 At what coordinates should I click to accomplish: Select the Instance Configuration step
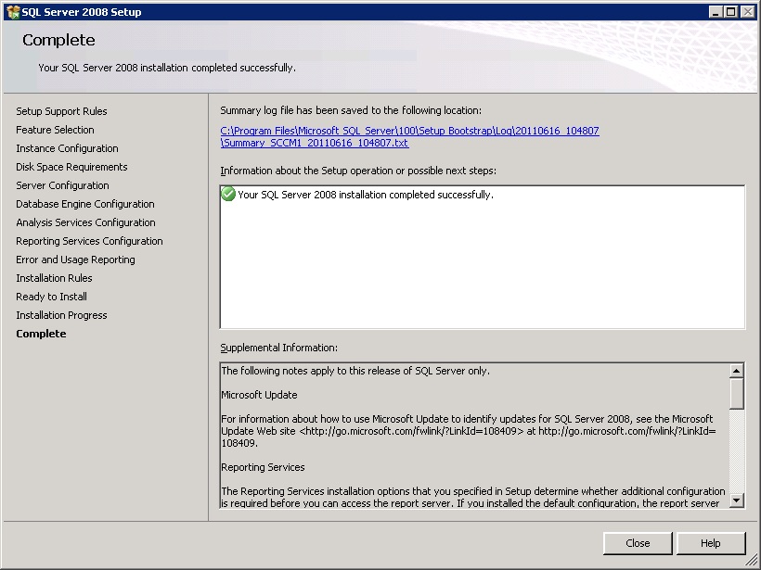[67, 148]
